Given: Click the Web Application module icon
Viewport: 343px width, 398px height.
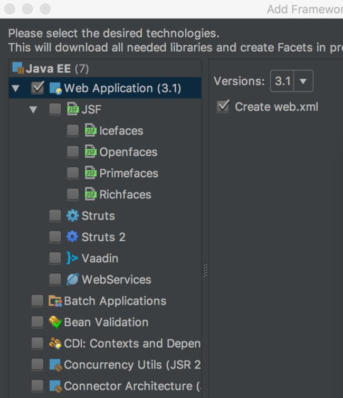Looking at the screenshot, I should (55, 88).
